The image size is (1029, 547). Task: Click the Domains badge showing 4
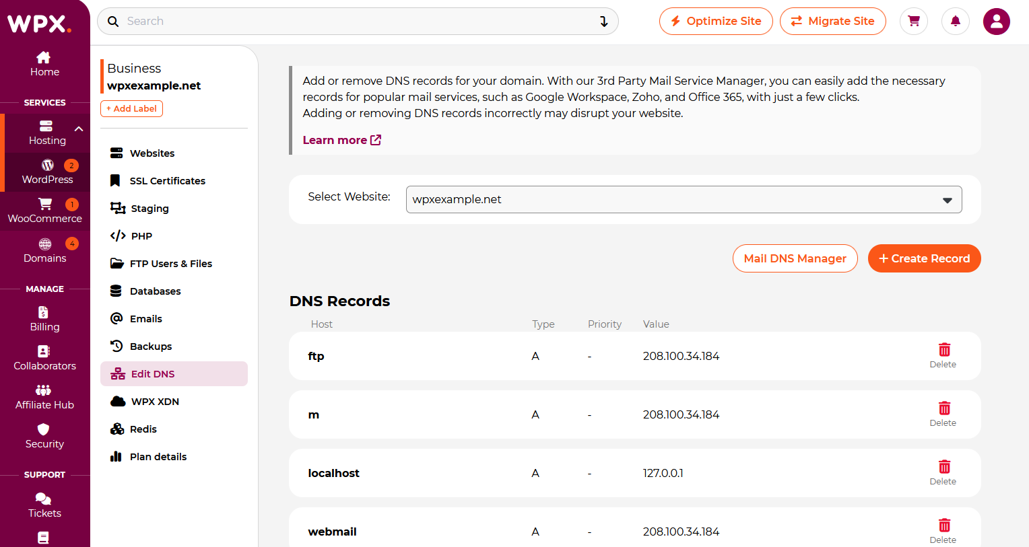pyautogui.click(x=72, y=244)
